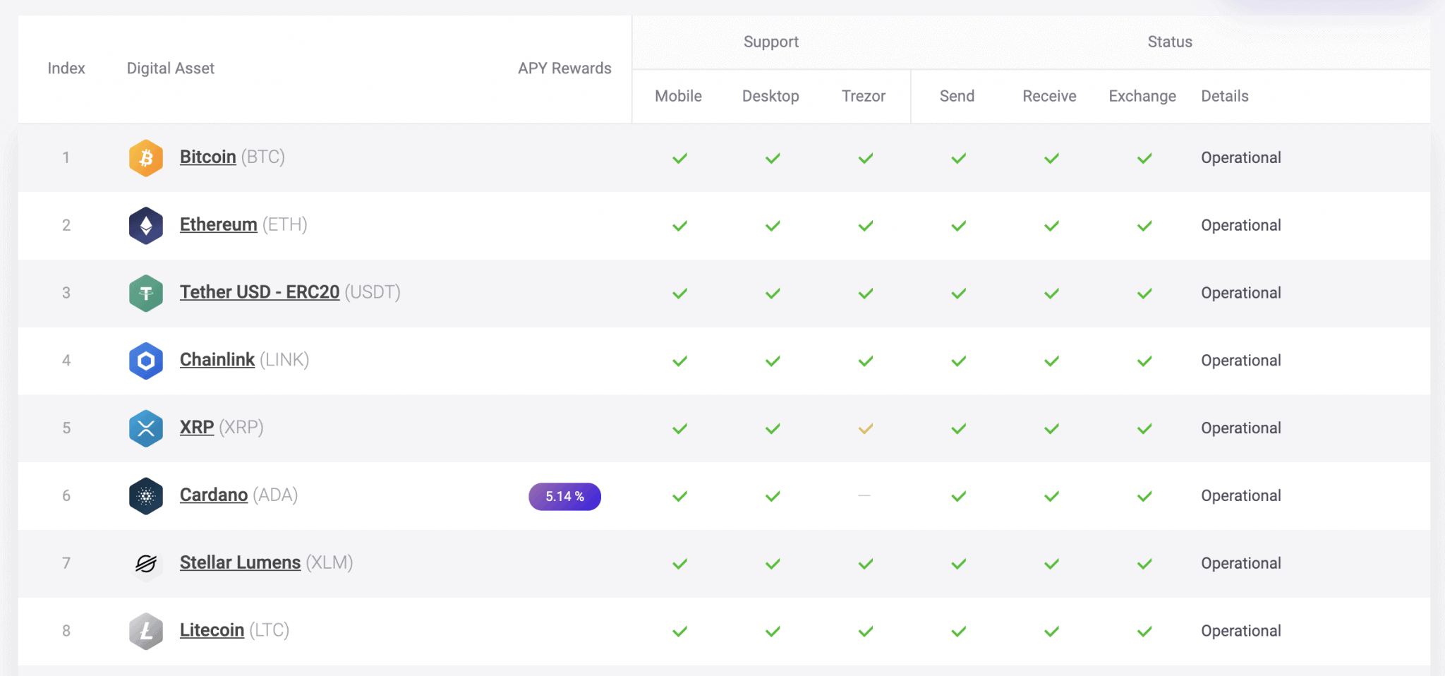The height and width of the screenshot is (676, 1445).
Task: Open the Chainlink asset link
Action: point(217,360)
